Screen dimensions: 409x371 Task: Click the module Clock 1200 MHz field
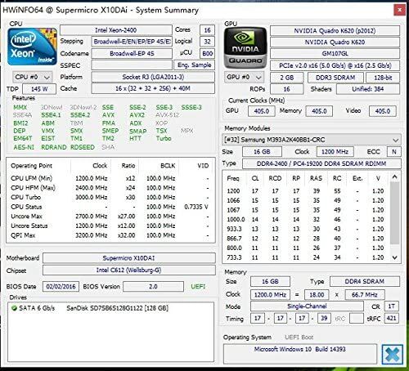point(335,152)
